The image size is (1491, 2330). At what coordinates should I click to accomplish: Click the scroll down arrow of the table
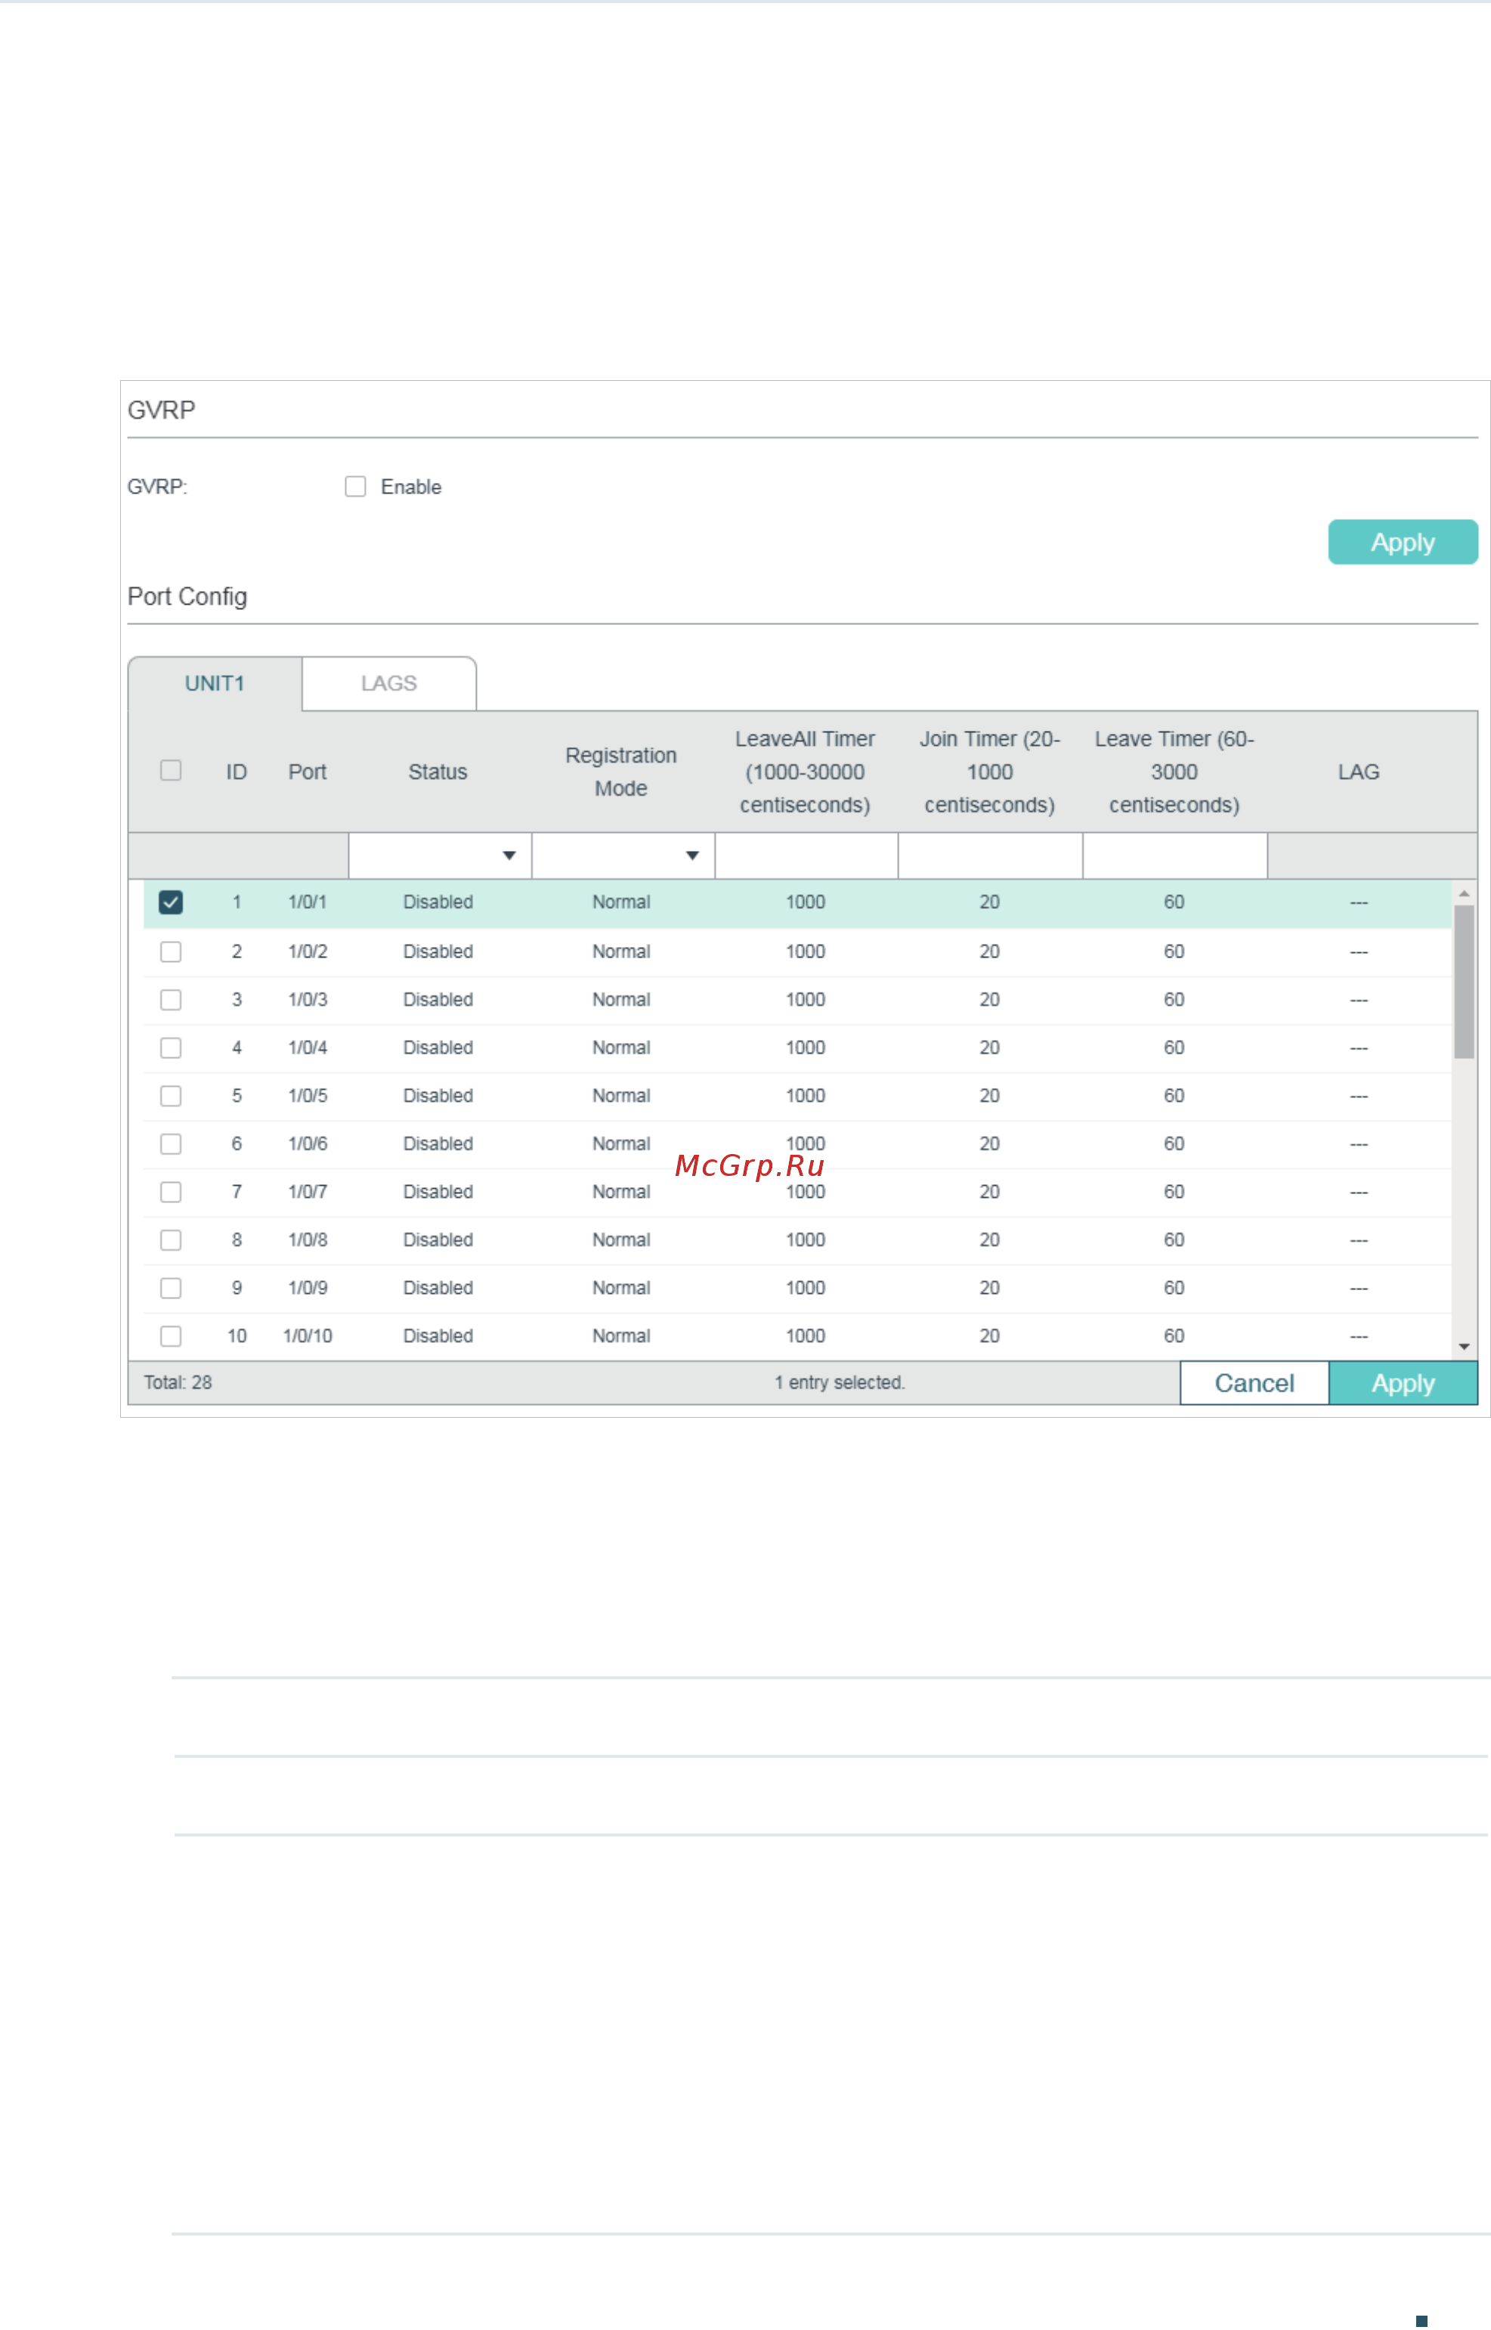1464,1348
